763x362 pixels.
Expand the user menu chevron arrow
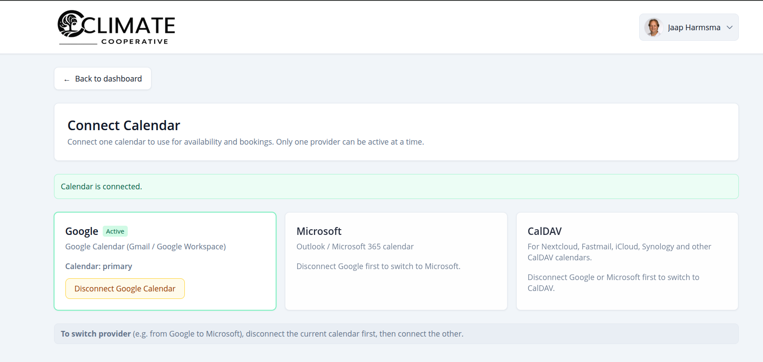[x=730, y=28]
